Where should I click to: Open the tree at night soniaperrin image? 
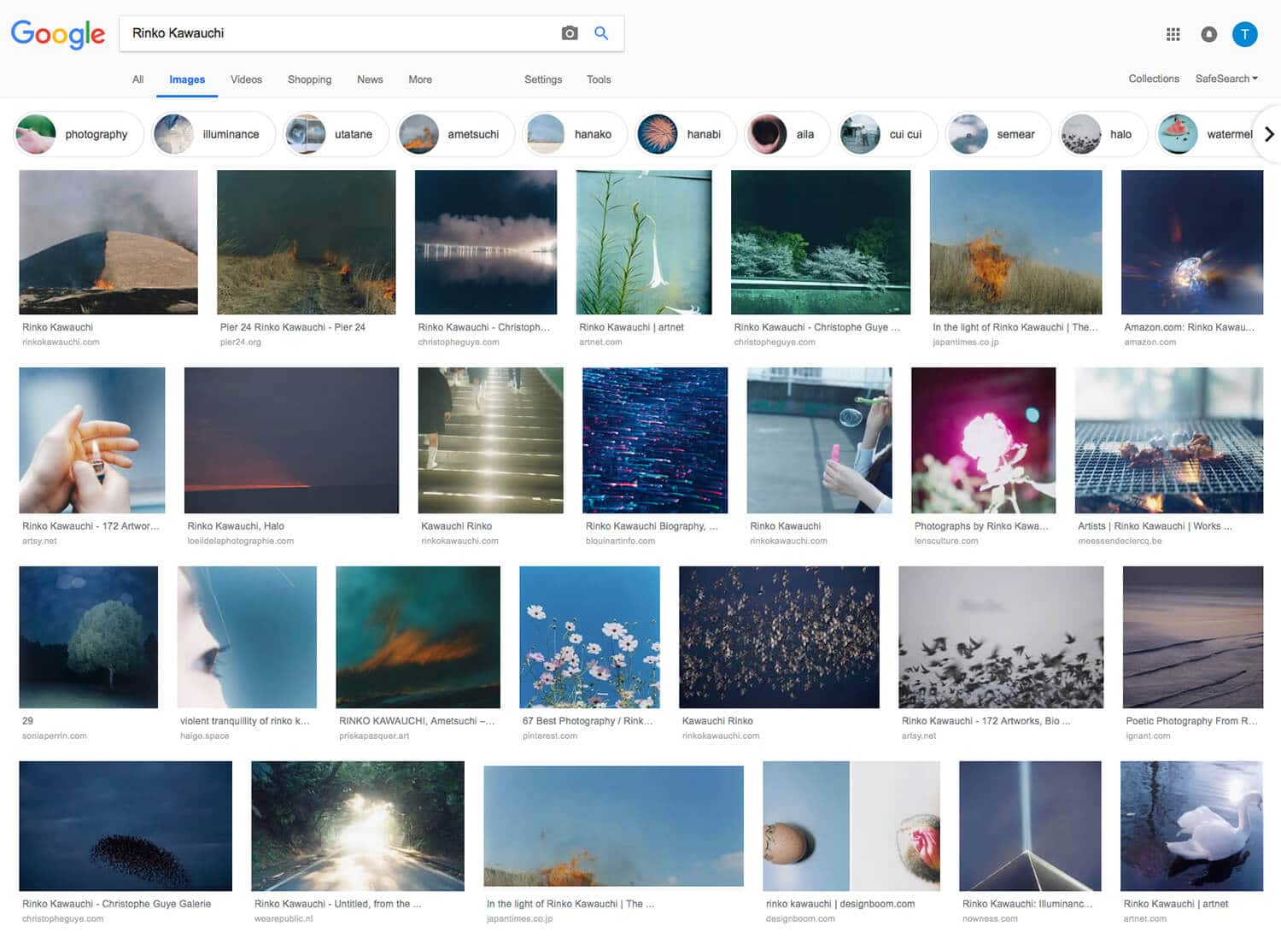coord(89,637)
